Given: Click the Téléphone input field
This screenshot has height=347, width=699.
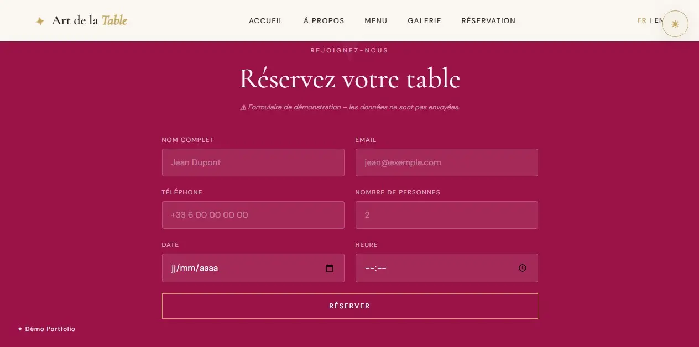Looking at the screenshot, I should 253,215.
